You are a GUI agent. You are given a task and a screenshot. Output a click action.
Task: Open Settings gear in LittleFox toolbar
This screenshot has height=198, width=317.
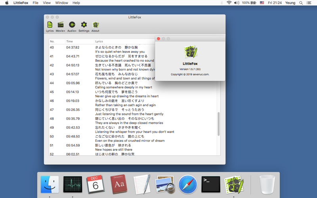click(84, 27)
